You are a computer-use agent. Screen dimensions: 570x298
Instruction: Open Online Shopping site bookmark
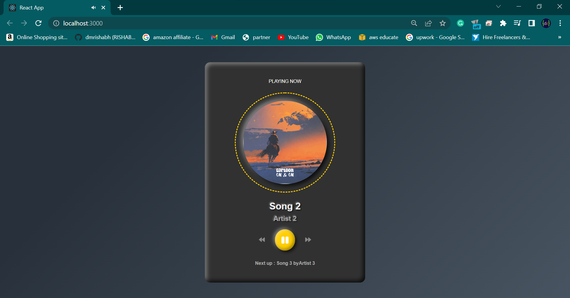37,37
